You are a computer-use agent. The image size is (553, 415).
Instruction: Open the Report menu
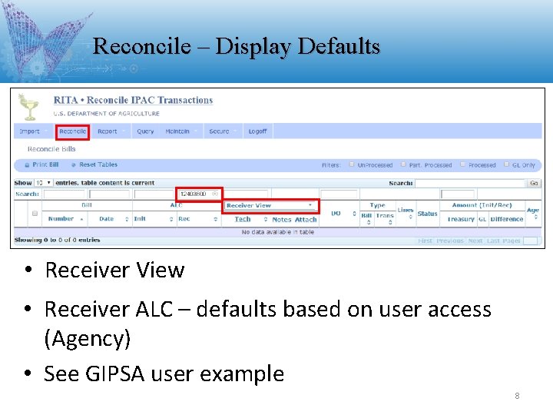(111, 131)
